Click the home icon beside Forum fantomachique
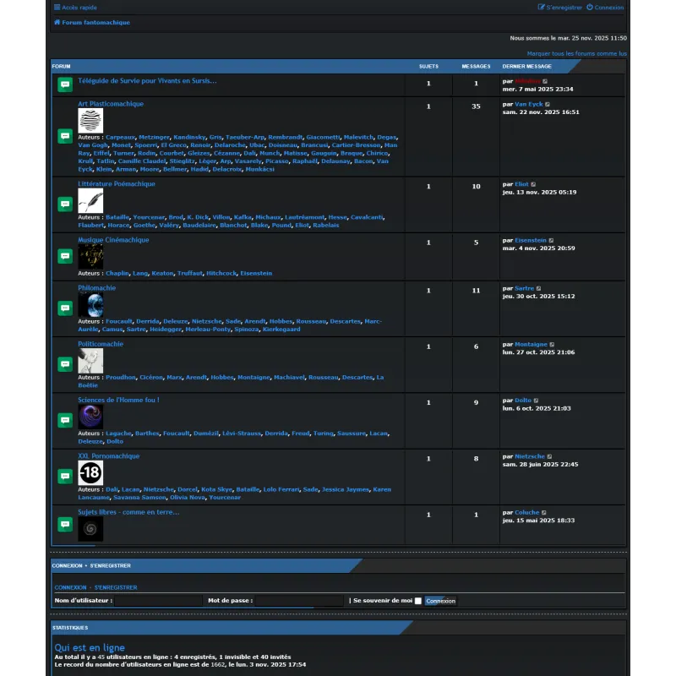Screen dimensions: 676x676 (x=56, y=23)
